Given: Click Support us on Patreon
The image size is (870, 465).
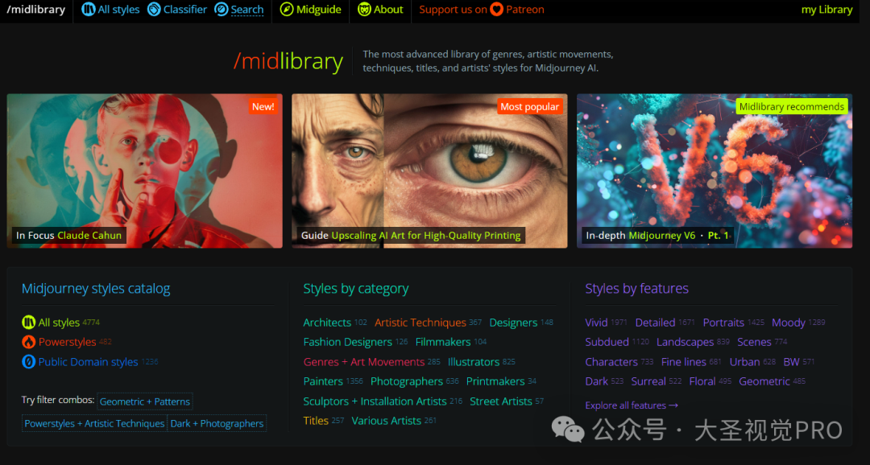Looking at the screenshot, I should [x=482, y=10].
